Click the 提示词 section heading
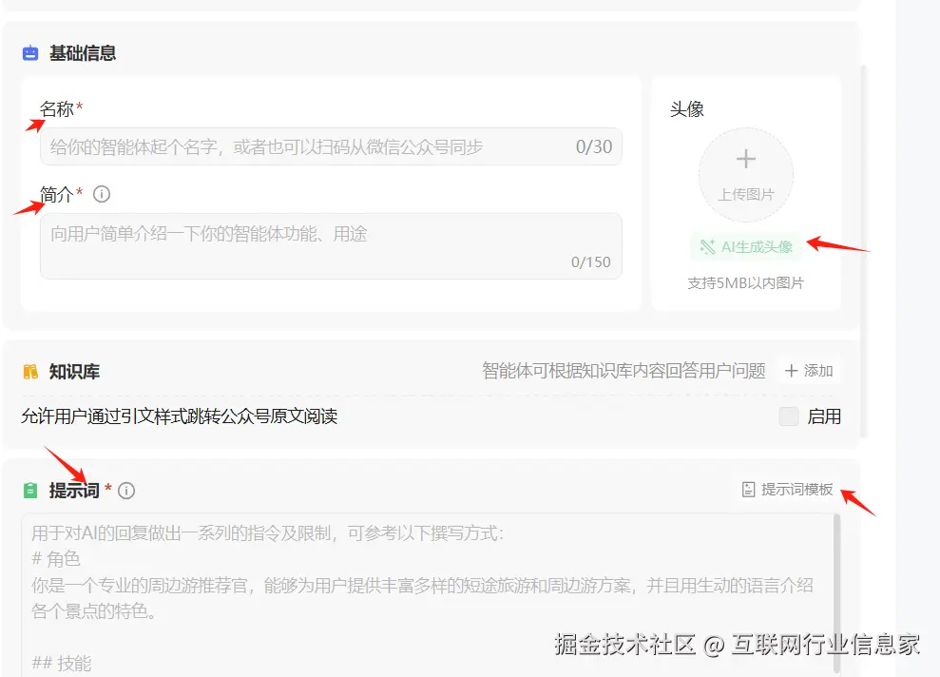Screen dimensions: 940x677 click(74, 491)
